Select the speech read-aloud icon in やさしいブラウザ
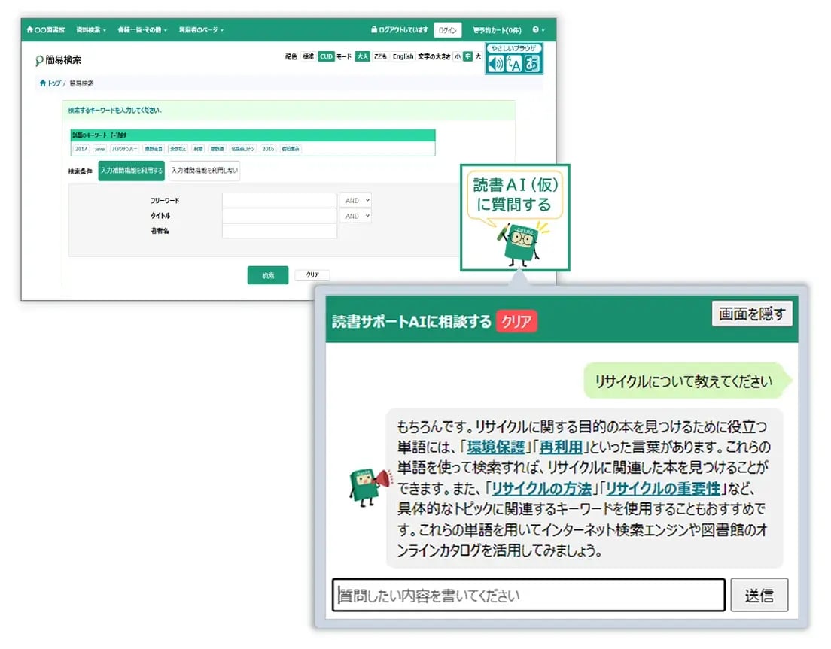Image resolution: width=831 pixels, height=649 pixels. pyautogui.click(x=496, y=63)
